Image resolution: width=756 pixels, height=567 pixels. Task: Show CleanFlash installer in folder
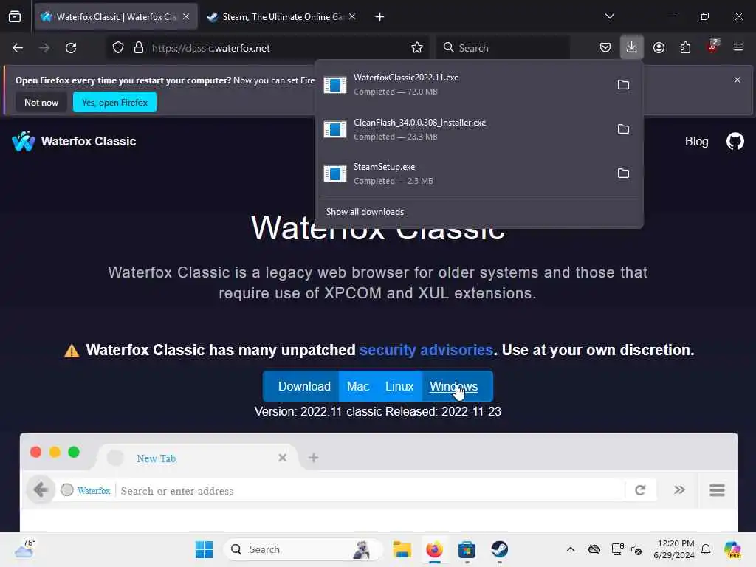pos(623,129)
